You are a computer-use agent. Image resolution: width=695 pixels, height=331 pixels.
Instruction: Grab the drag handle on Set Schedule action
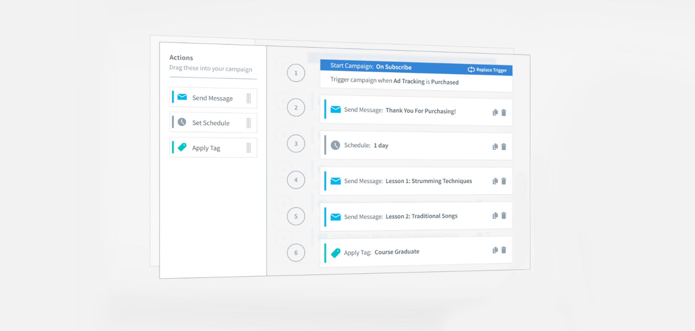249,123
